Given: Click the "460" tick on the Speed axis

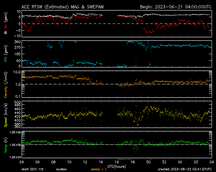Looking at the screenshot, I should tap(18, 109).
